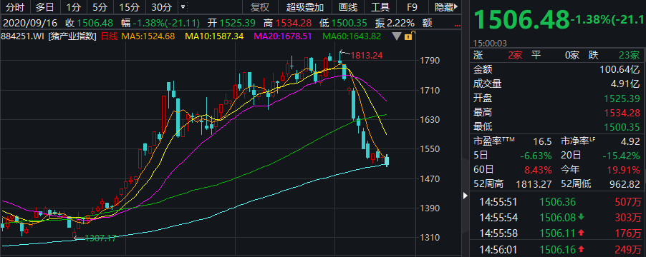Open the 工具 tools menu
This screenshot has height=257, width=646.
coord(380,7)
